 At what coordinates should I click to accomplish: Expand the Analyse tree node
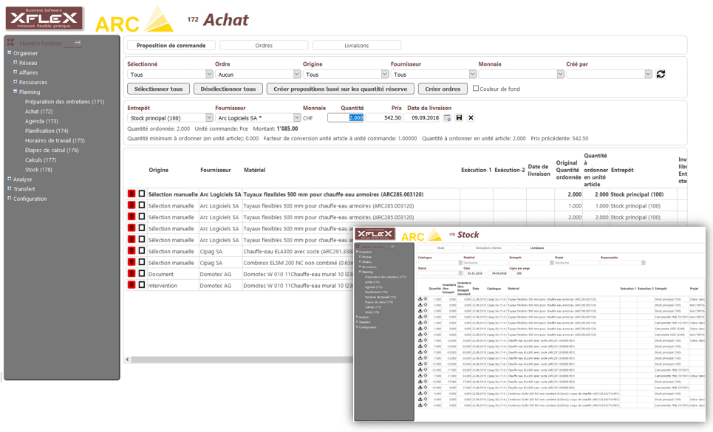[x=9, y=179]
